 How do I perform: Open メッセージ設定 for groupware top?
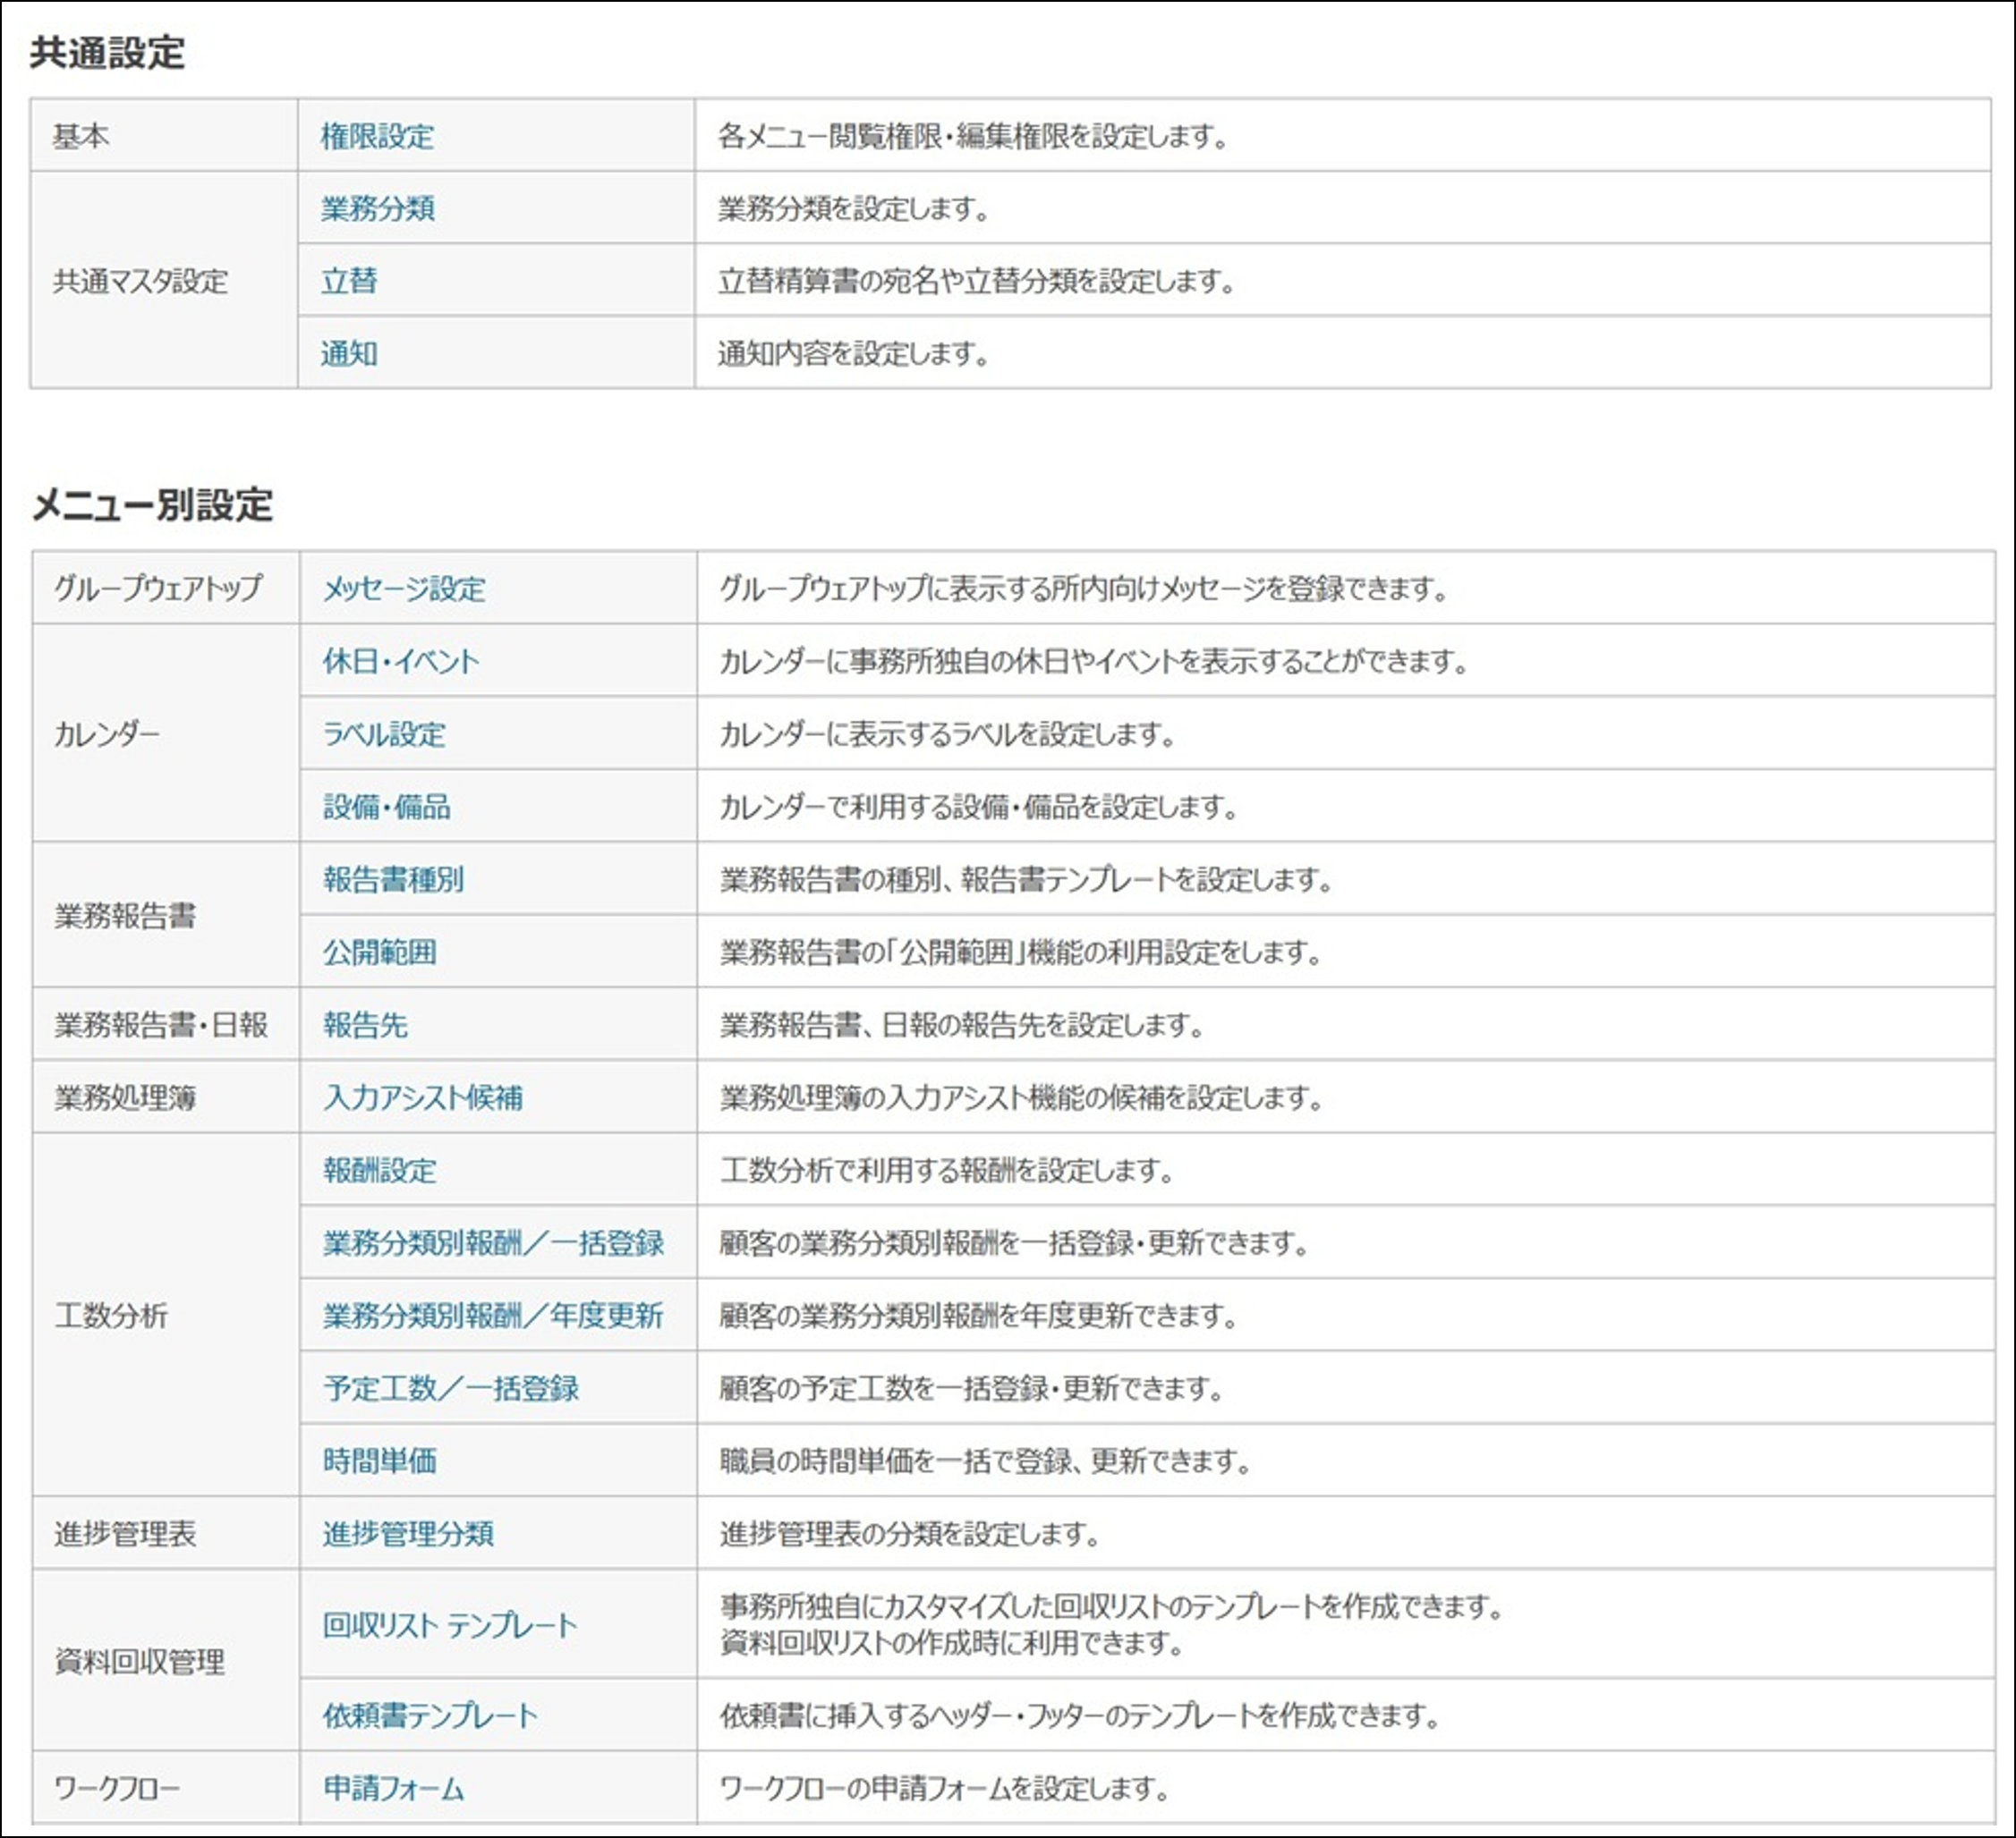click(404, 589)
